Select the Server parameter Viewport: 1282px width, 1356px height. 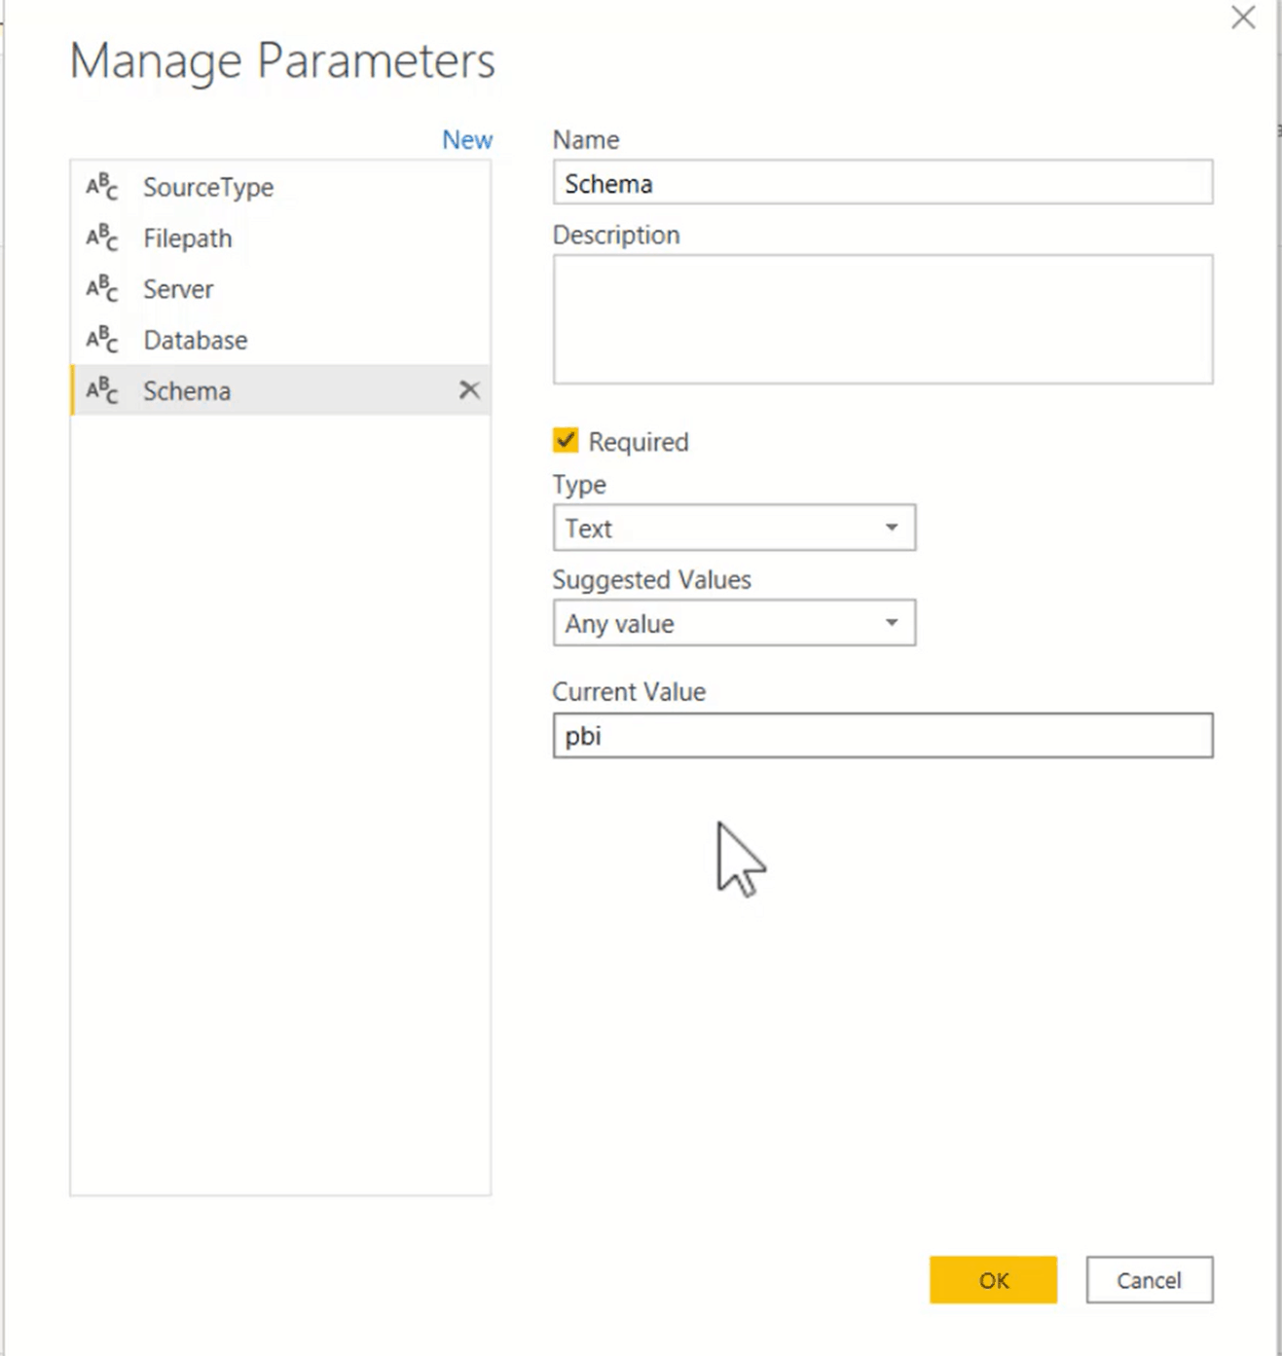point(178,288)
